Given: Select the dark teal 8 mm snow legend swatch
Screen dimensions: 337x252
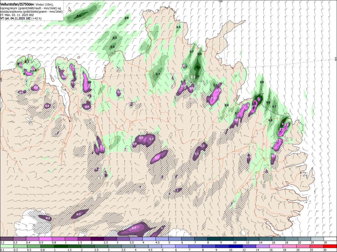Looking at the screenshot, I should point(214,239).
